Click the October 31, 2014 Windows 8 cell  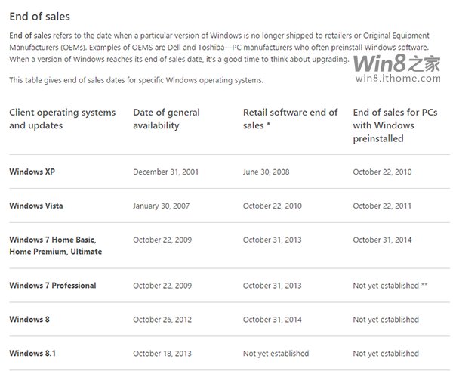[273, 320]
